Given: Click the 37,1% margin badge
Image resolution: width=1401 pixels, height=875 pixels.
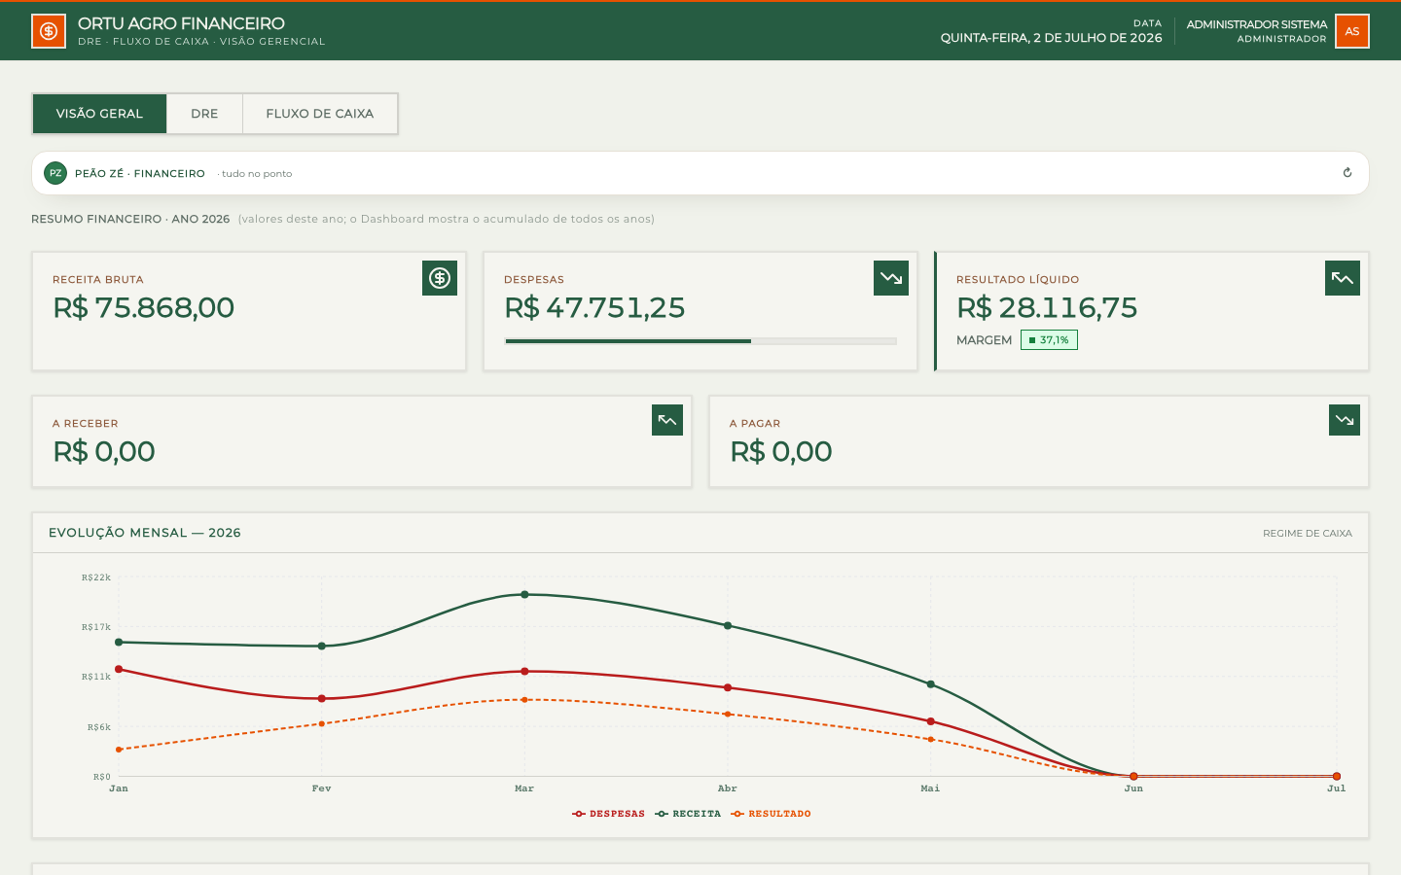Looking at the screenshot, I should point(1049,340).
